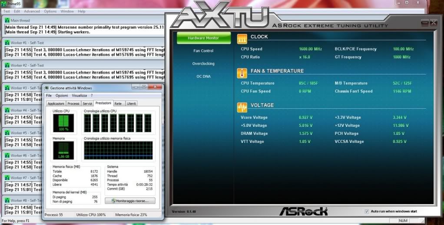This screenshot has height=225, width=444.
Task: Click the Worker #7 window icon
Action: click(7, 178)
